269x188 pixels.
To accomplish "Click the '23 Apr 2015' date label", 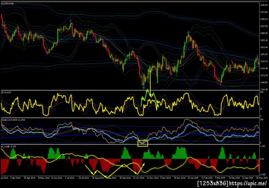I will 248,178.
